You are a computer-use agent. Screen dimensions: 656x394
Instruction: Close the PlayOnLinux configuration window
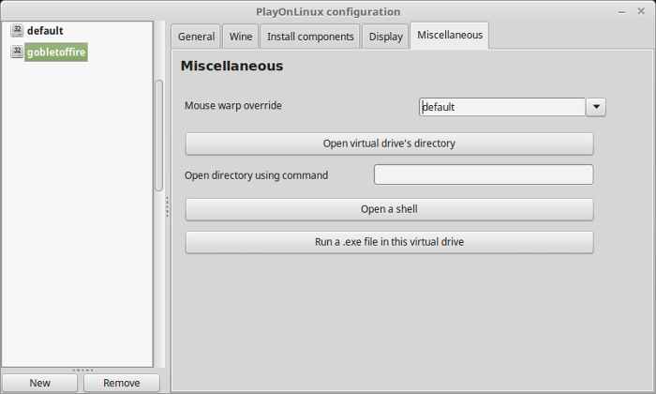[x=641, y=11]
